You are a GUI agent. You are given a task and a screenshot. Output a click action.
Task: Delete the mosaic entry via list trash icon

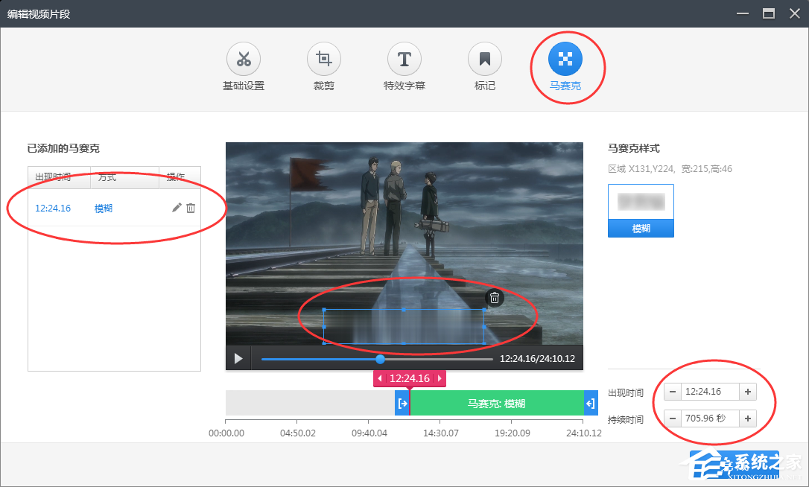(x=191, y=208)
